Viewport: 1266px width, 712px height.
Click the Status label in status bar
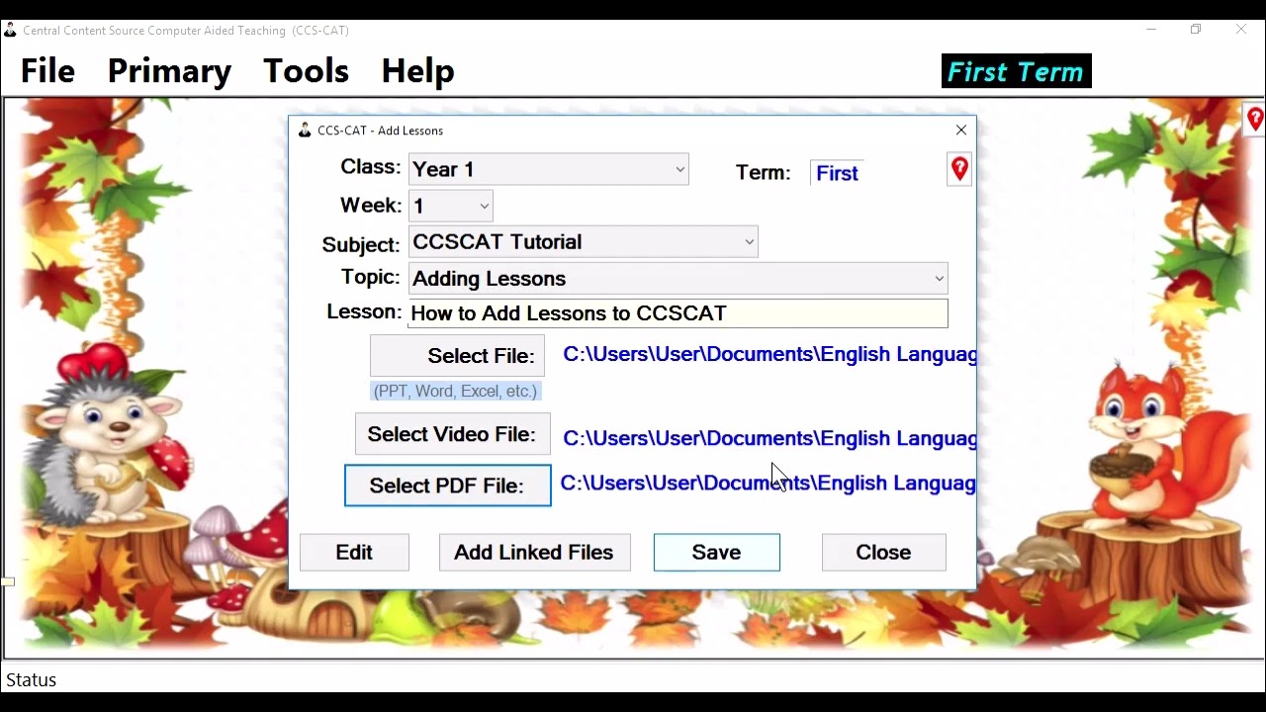32,680
